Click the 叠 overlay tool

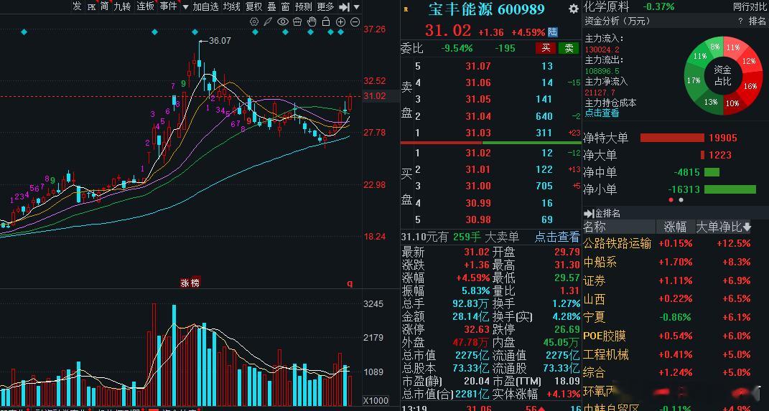point(271,6)
